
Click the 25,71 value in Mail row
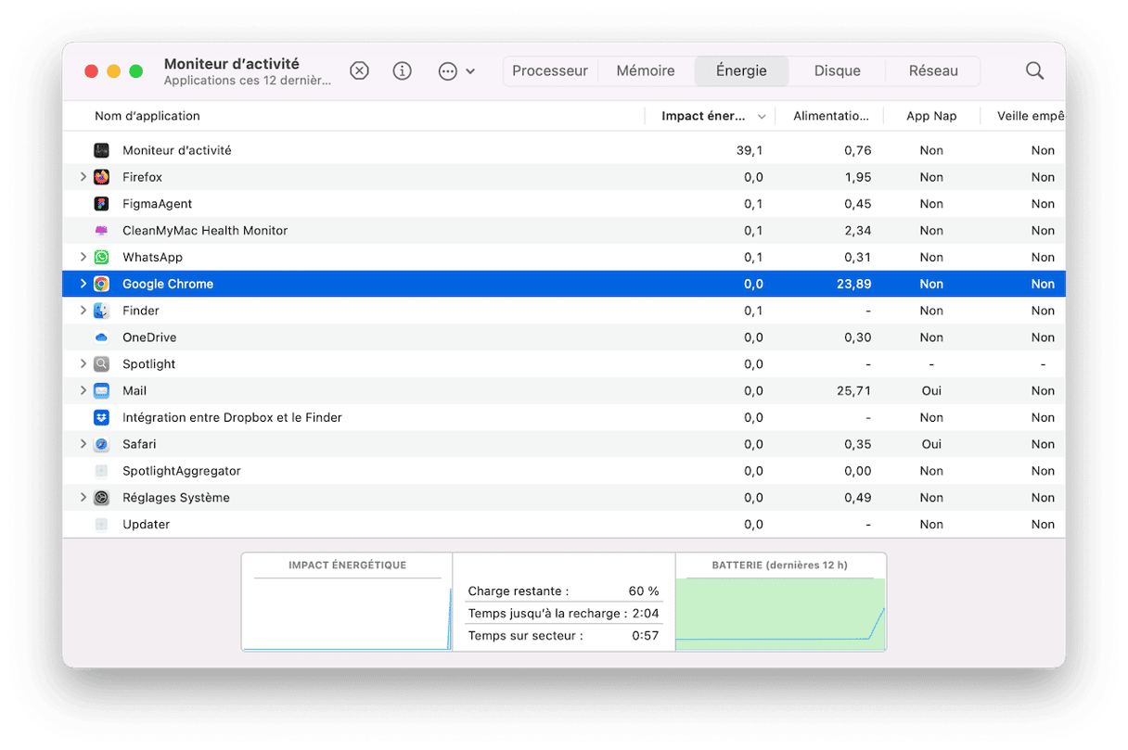[x=853, y=391]
